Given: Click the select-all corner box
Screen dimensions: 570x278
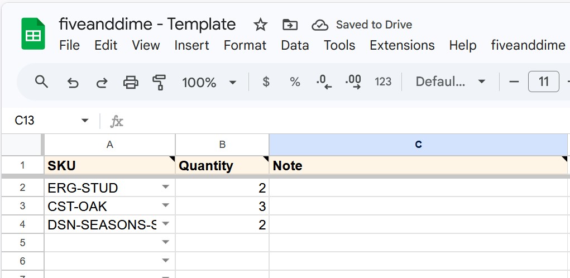Looking at the screenshot, I should pos(22,145).
